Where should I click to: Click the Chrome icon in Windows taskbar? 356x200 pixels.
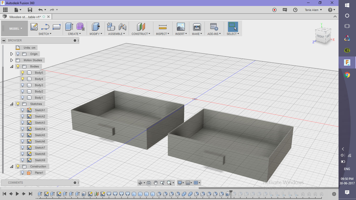tap(347, 75)
